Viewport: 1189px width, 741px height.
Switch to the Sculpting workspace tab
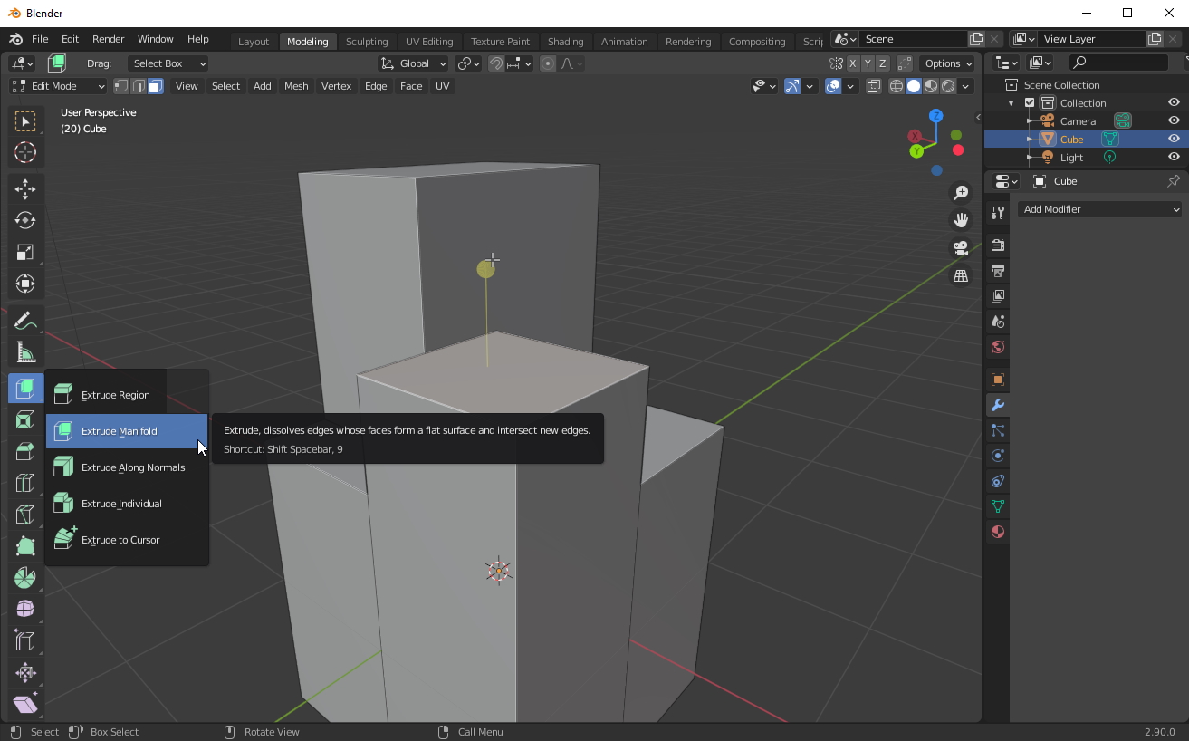coord(367,42)
